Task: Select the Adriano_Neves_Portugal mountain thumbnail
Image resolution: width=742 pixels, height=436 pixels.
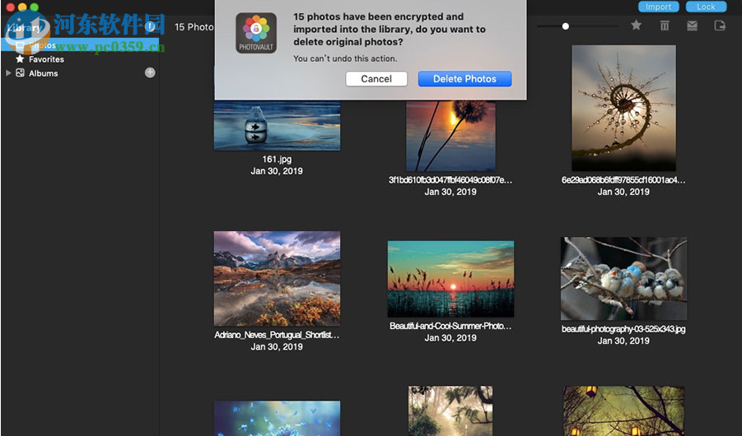Action: (x=277, y=279)
